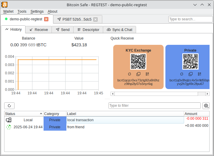Image resolution: width=214 pixels, height=156 pixels.
Task: Open the About menu
Action: 52,12
